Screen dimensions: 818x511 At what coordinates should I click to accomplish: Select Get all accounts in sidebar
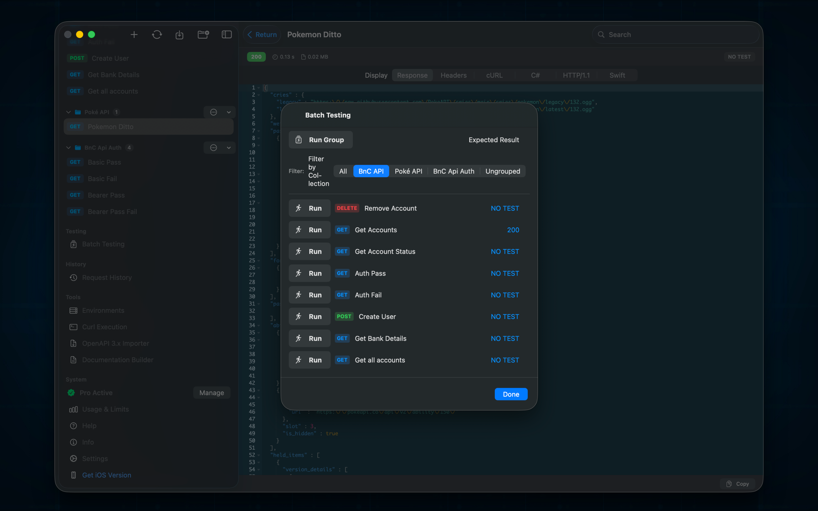tap(148, 91)
